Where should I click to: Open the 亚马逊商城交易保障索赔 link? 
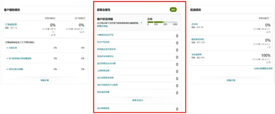[20, 59]
